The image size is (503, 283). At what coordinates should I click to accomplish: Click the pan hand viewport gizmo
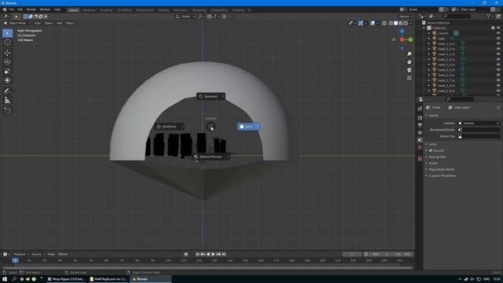click(409, 62)
